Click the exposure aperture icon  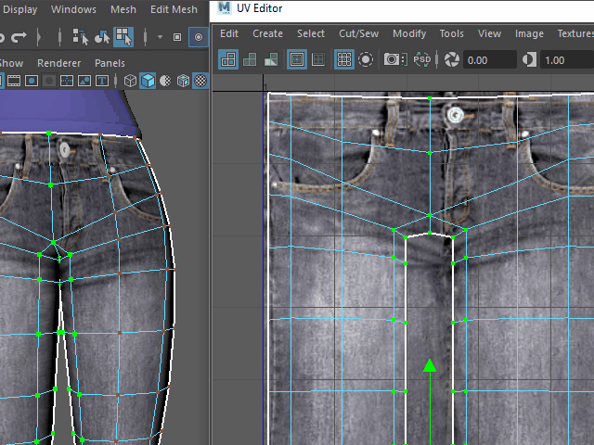[452, 59]
